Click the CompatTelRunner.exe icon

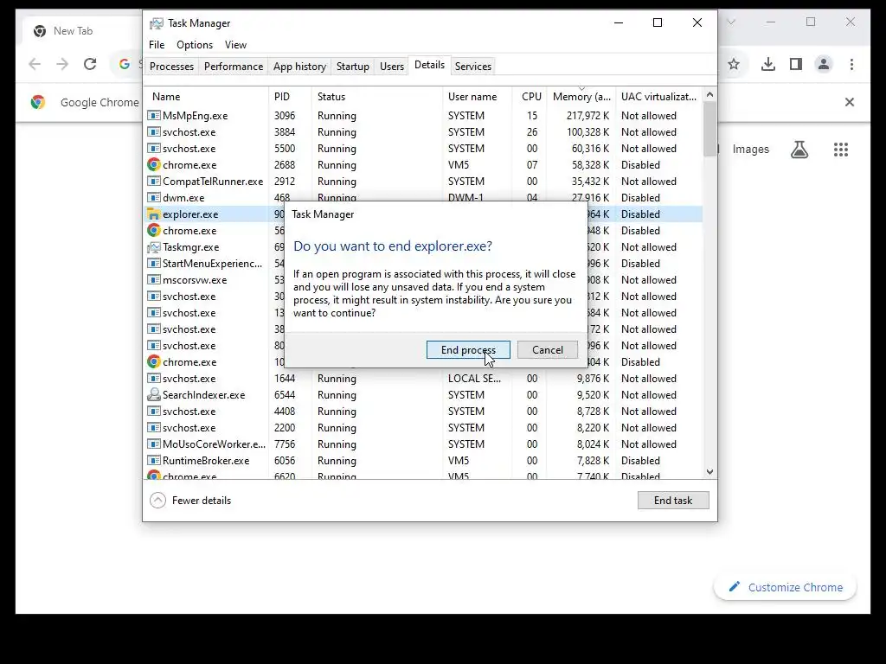(x=154, y=182)
